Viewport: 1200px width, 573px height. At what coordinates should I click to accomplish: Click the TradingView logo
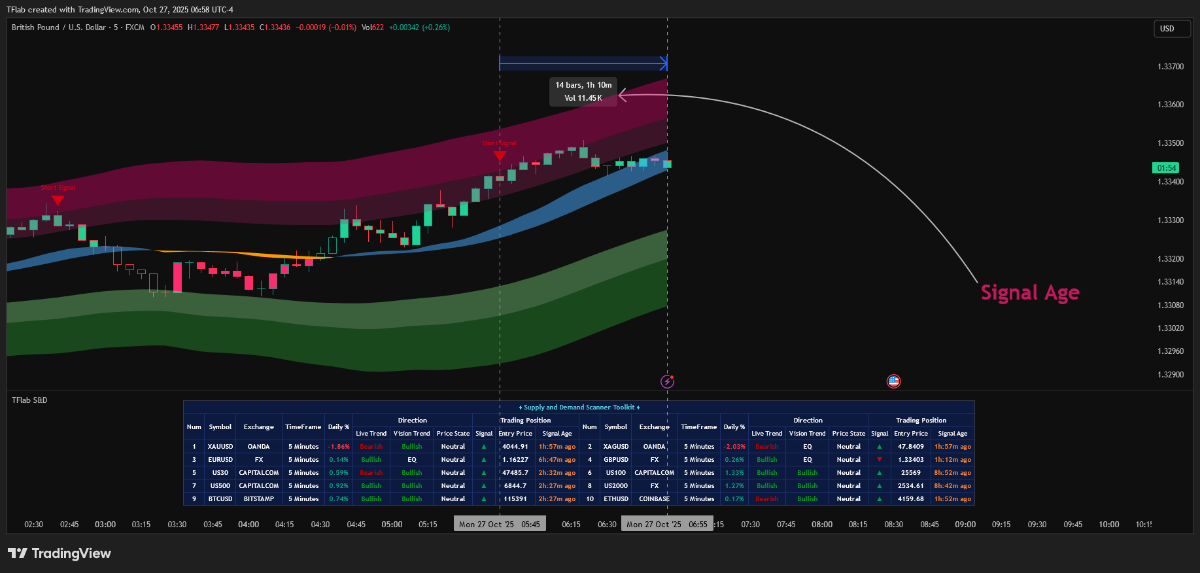pyautogui.click(x=60, y=553)
